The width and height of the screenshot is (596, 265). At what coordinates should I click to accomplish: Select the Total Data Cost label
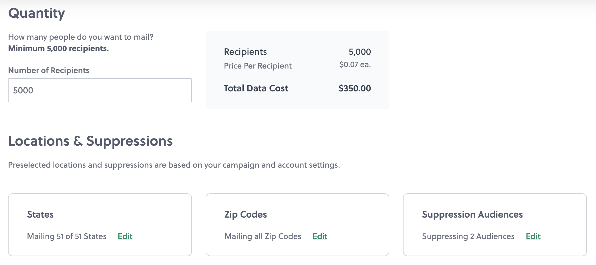click(x=256, y=88)
